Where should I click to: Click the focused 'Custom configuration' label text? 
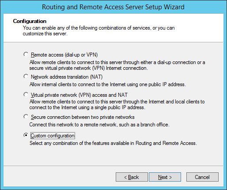[53, 136]
